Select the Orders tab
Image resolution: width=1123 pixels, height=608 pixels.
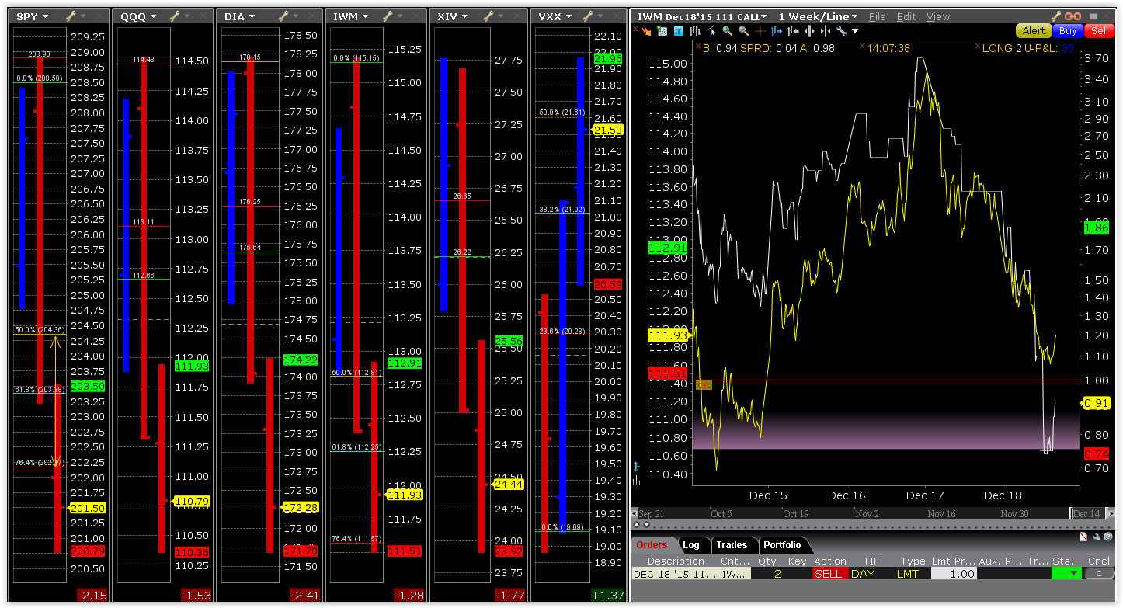[x=652, y=544]
